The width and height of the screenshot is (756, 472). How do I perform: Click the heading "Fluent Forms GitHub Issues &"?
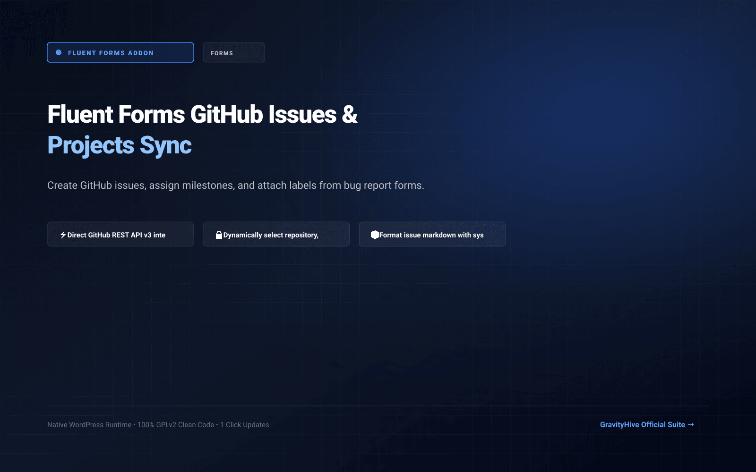[x=202, y=115]
